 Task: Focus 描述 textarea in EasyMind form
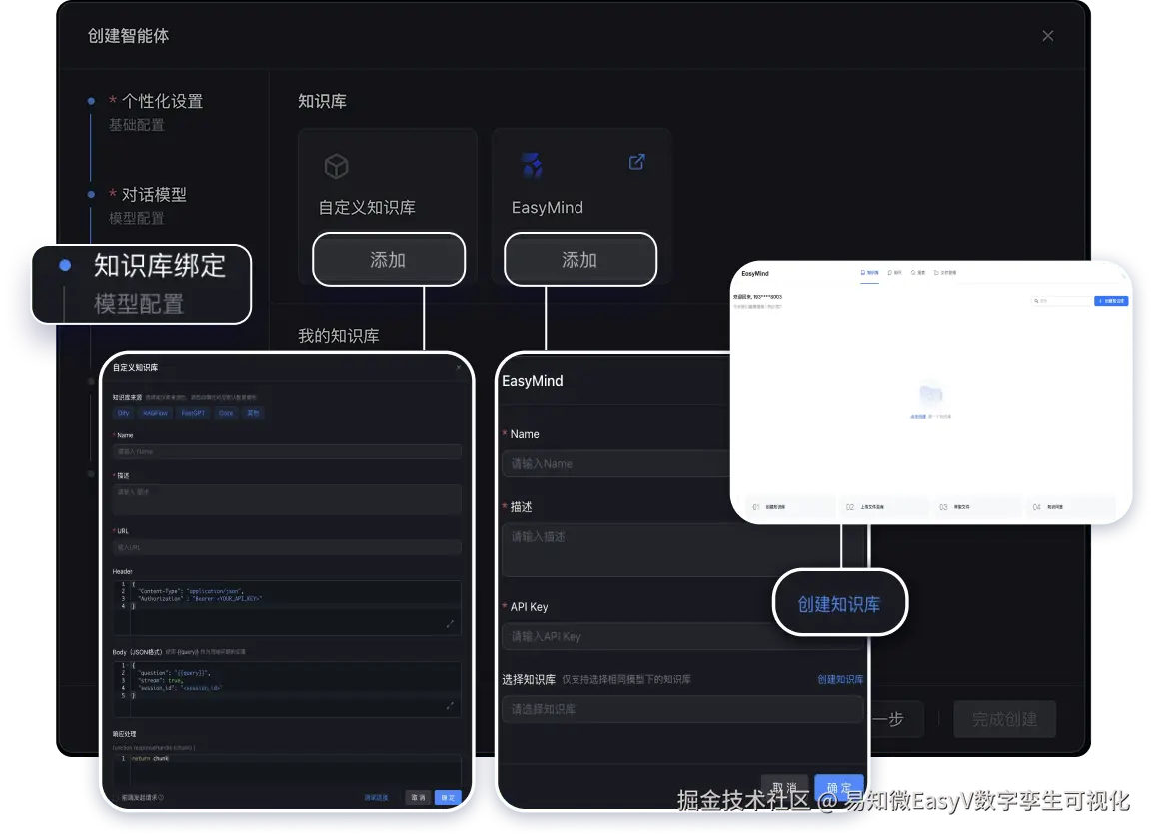click(x=682, y=549)
